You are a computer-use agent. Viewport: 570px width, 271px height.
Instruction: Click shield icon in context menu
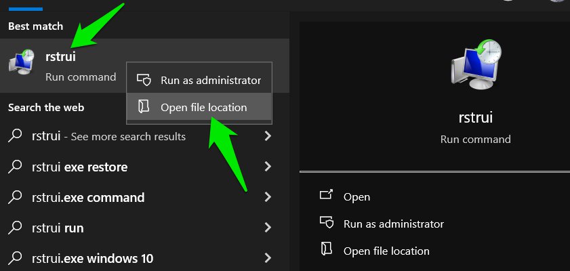(x=144, y=79)
